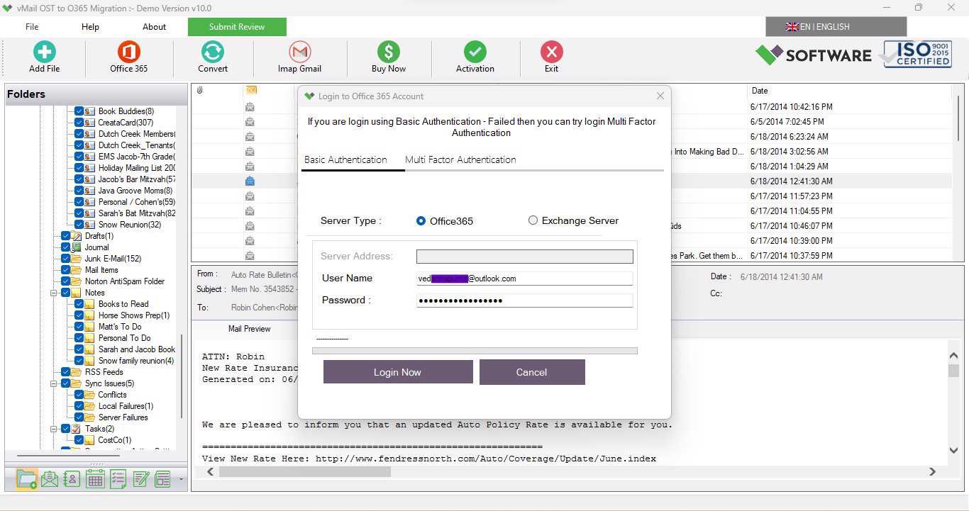Collapse the Tasks(2) tree node
The height and width of the screenshot is (511, 969).
(x=54, y=429)
